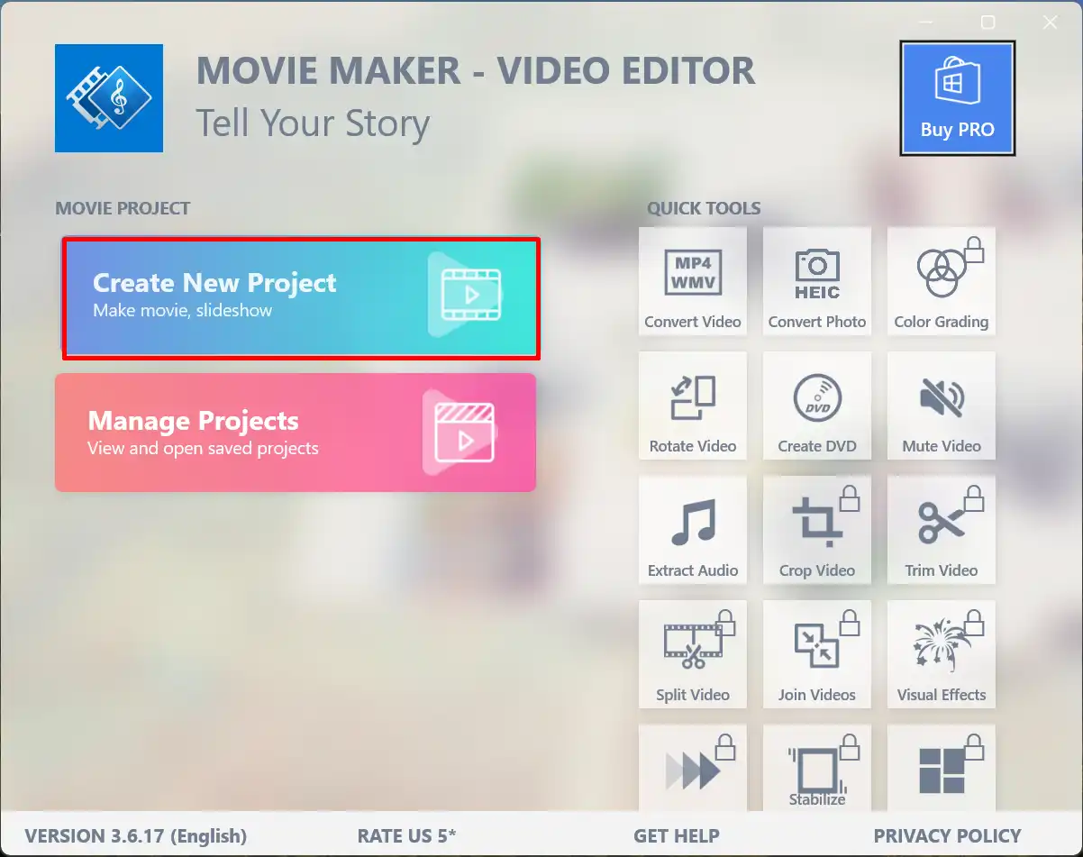Open the Rotate Video tool
This screenshot has width=1083, height=857.
(693, 406)
